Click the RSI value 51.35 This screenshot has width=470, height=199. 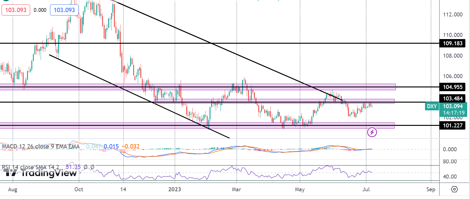click(73, 167)
